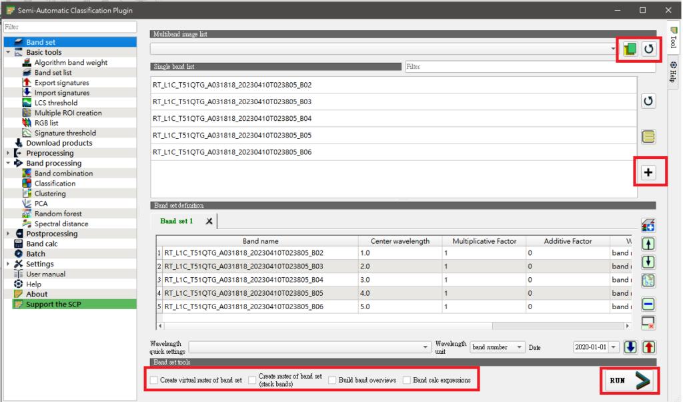
Task: Enable Create raster of band set (stack bands)
Action: click(252, 380)
